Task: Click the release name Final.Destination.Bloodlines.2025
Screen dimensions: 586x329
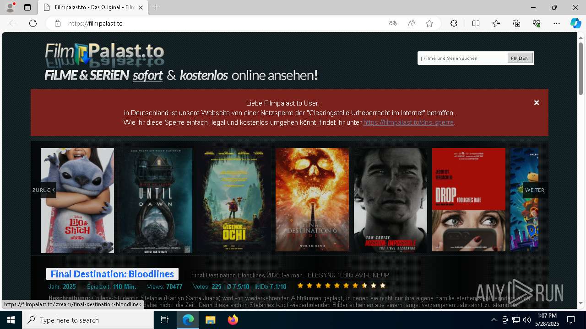Action: [x=290, y=275]
